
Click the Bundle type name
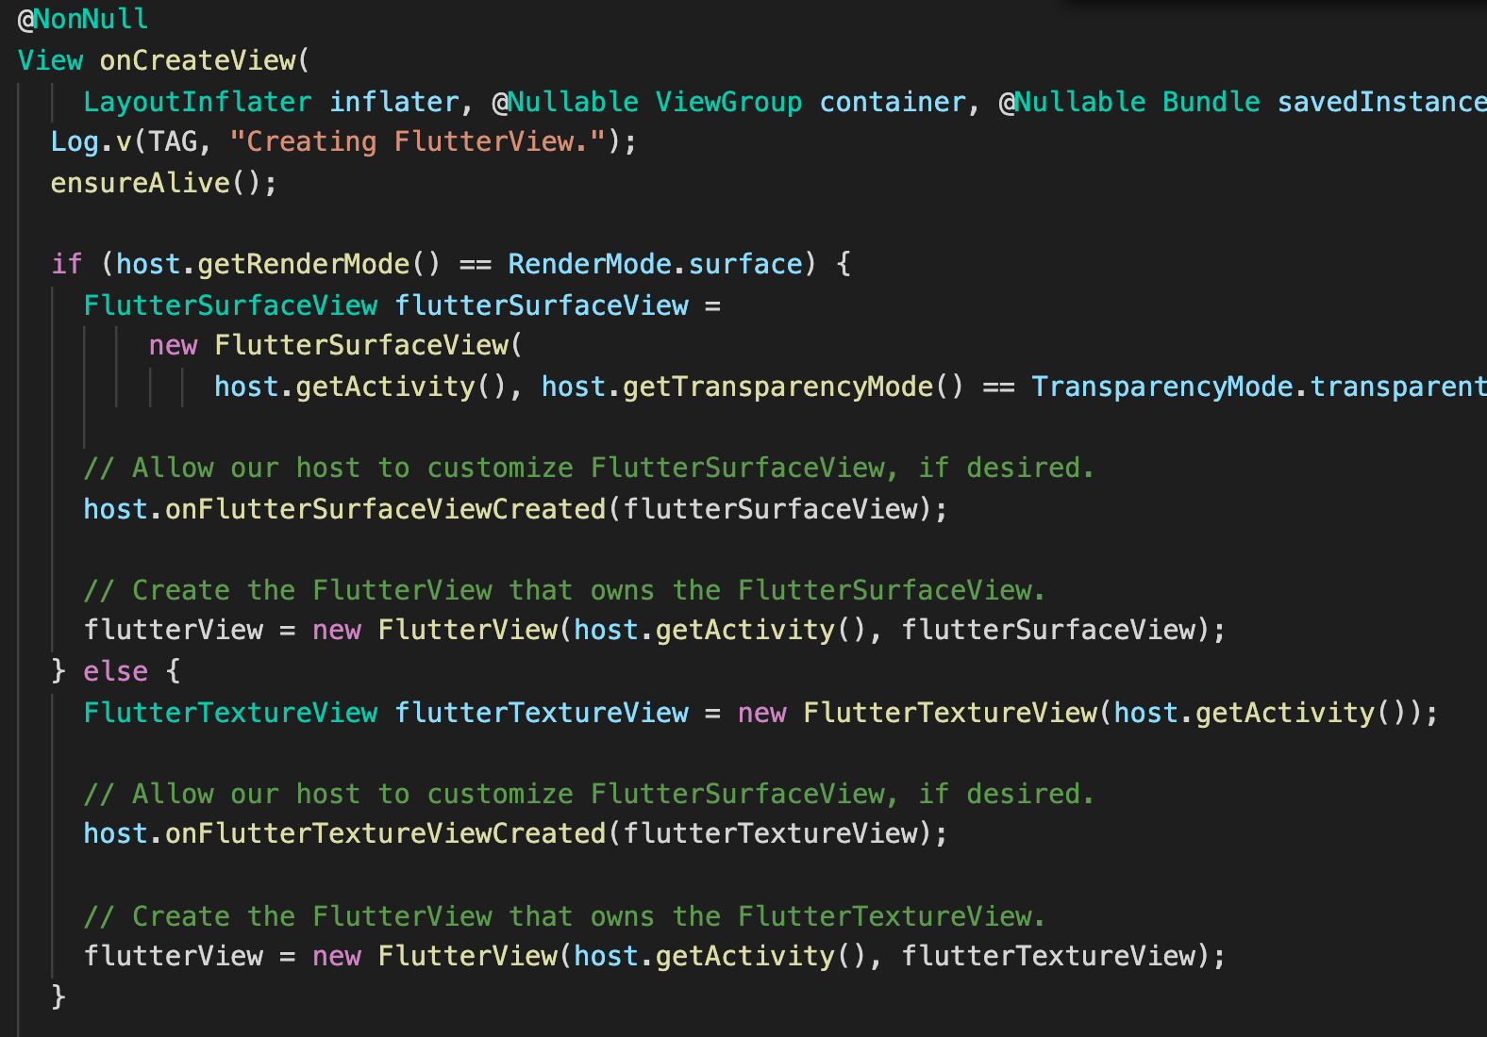click(x=1211, y=102)
